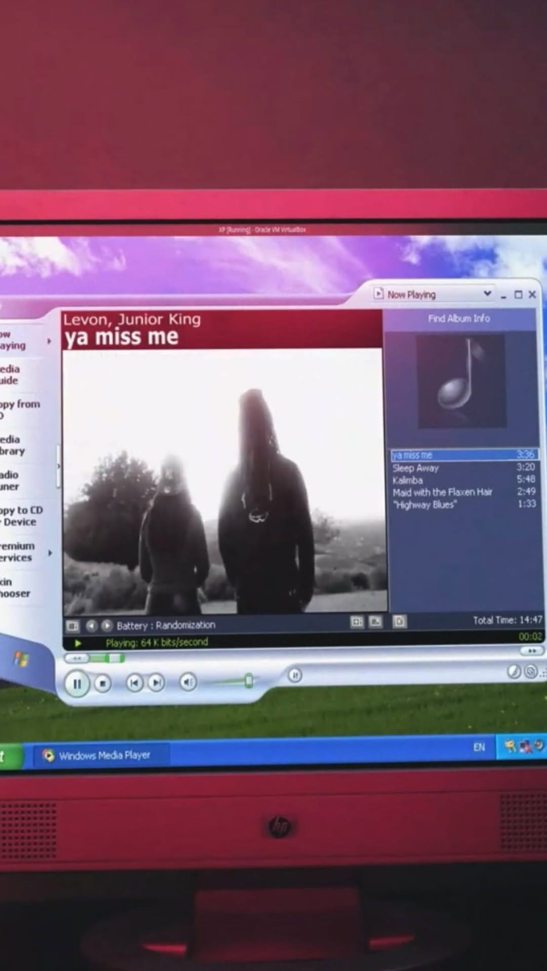This screenshot has height=971, width=547.
Task: Expand the arrow beside Now Playing tab
Action: click(x=49, y=341)
